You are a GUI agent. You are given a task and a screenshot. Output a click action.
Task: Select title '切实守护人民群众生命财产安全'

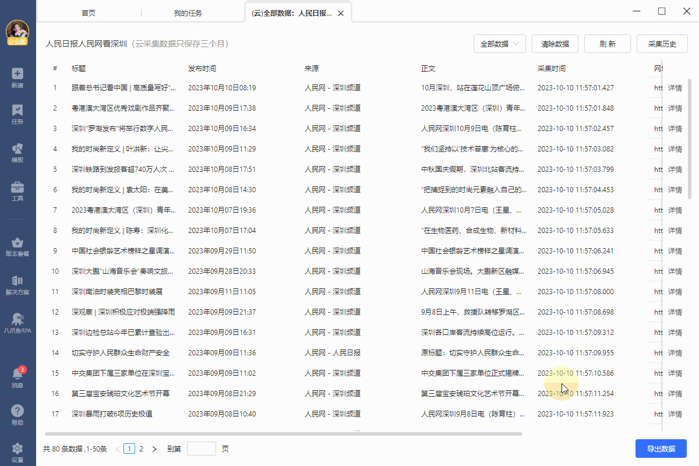[121, 353]
